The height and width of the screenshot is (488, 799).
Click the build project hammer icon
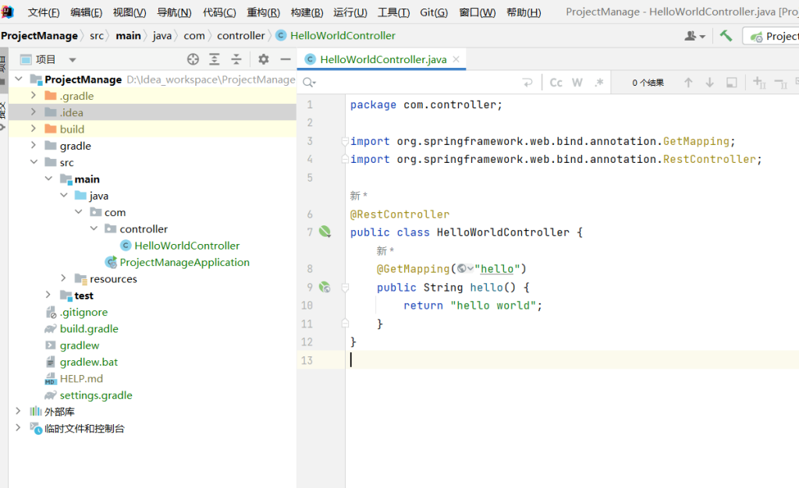point(726,36)
